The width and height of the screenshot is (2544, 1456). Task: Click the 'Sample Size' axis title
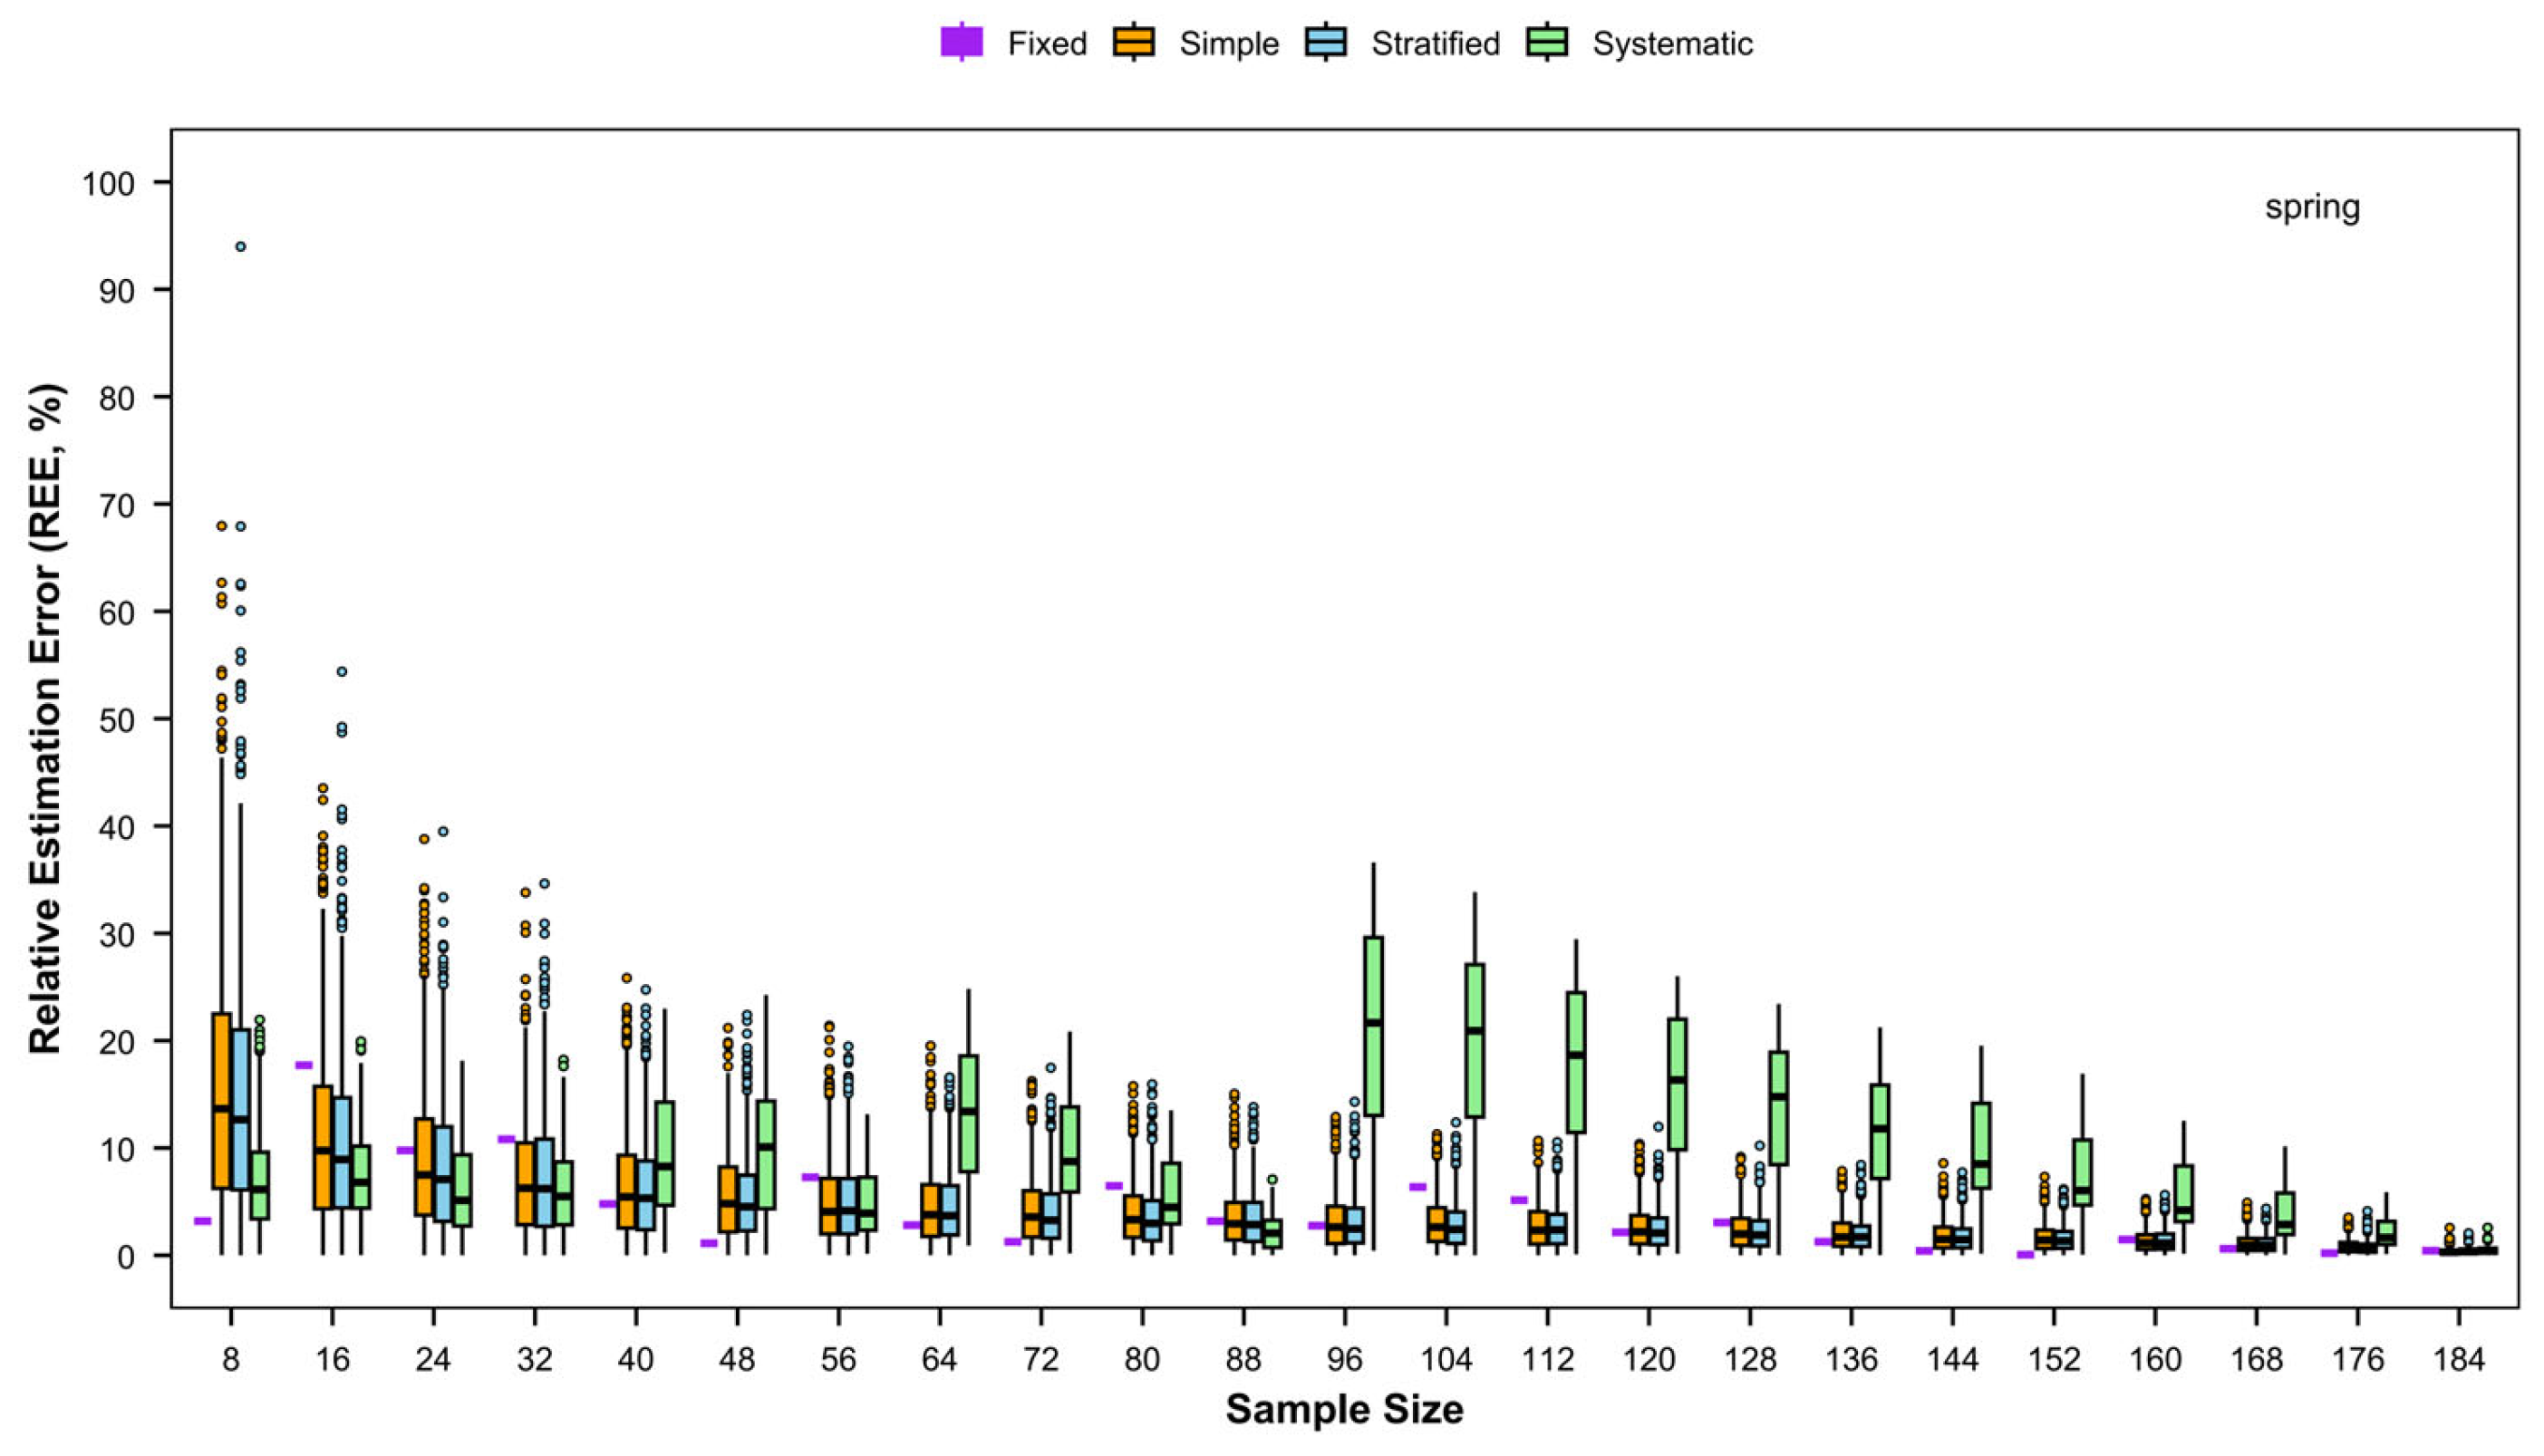pyautogui.click(x=1344, y=1410)
